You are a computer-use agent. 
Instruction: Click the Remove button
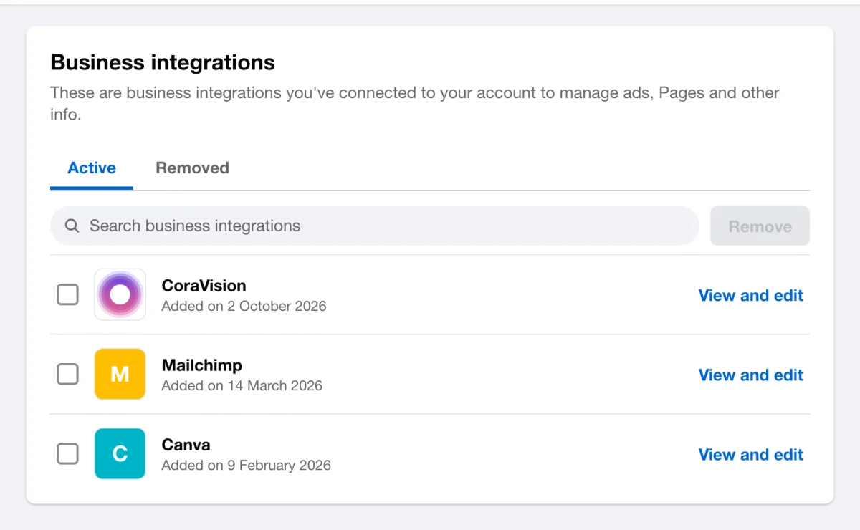pos(760,226)
